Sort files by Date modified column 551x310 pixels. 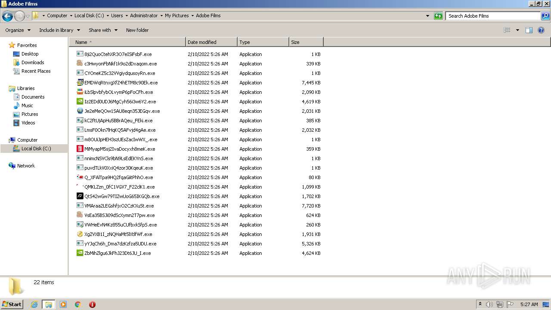click(x=211, y=42)
